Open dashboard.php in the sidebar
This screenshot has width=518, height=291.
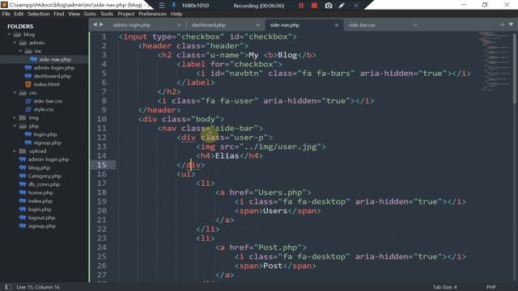[x=52, y=76]
